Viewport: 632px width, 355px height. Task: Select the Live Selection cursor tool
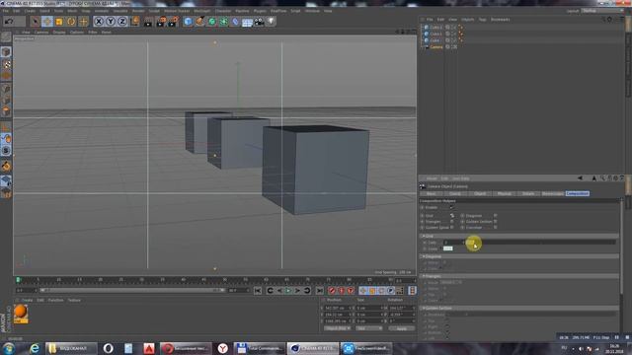click(36, 22)
